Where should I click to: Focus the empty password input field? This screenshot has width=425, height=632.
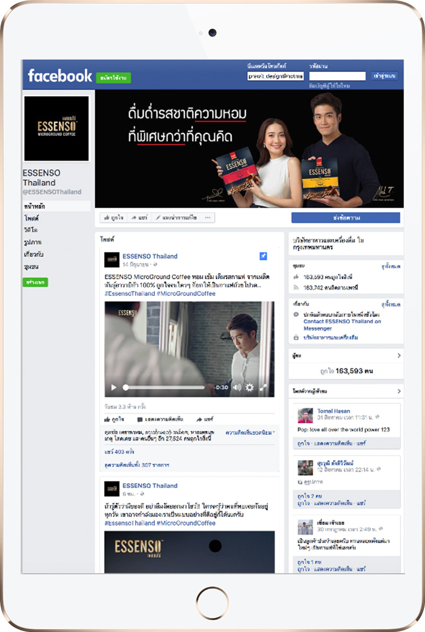tap(337, 76)
